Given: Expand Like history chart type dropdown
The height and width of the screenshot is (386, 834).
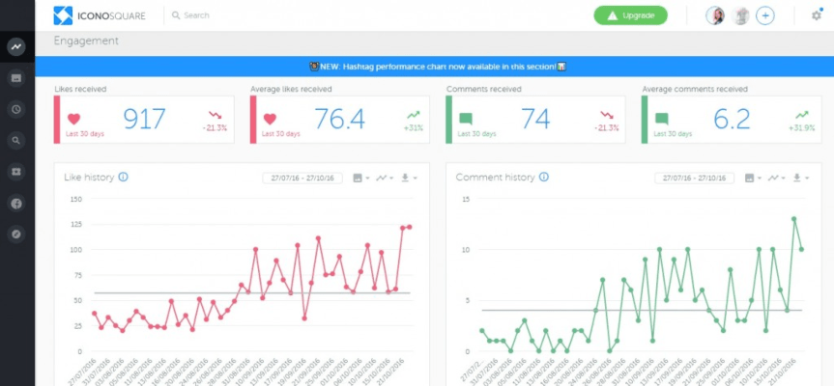Looking at the screenshot, I should coord(385,179).
